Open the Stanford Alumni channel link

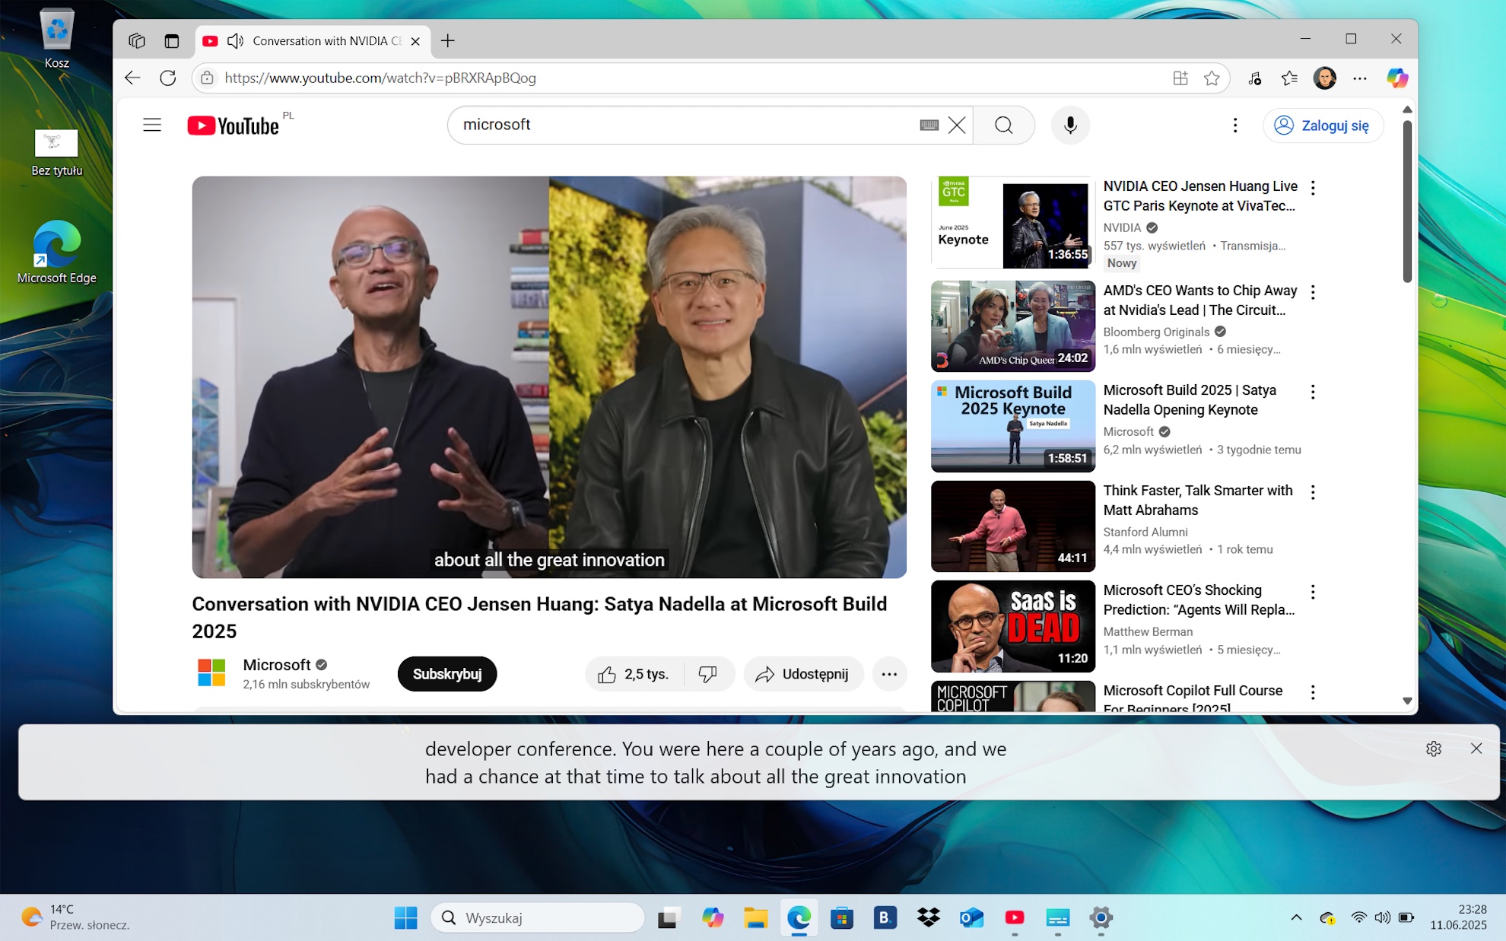point(1145,532)
